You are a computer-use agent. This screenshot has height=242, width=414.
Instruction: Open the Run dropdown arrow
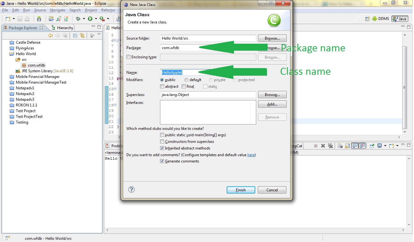click(96, 19)
